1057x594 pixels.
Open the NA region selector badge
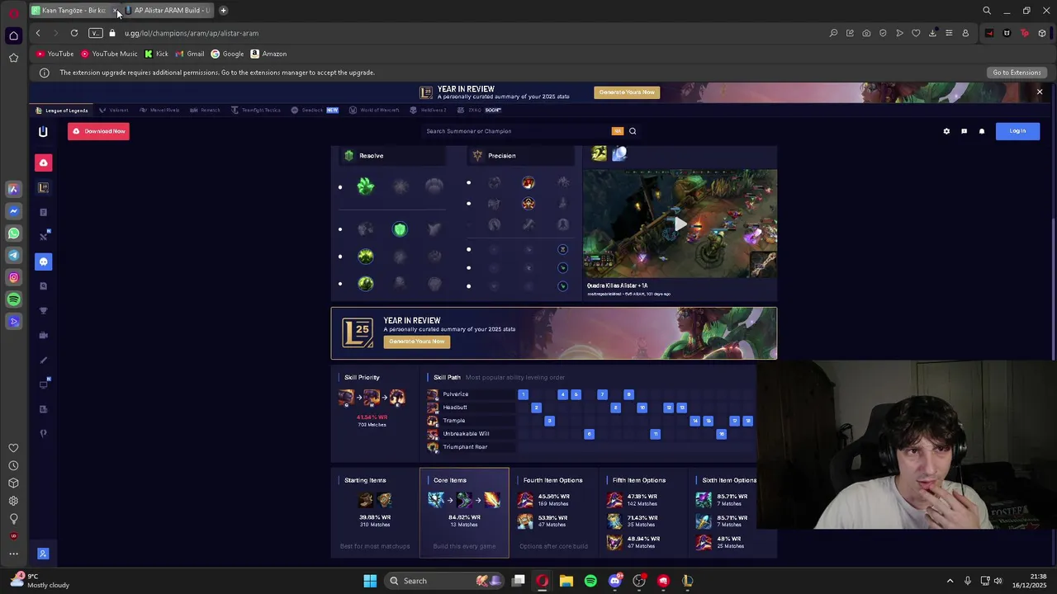click(617, 131)
